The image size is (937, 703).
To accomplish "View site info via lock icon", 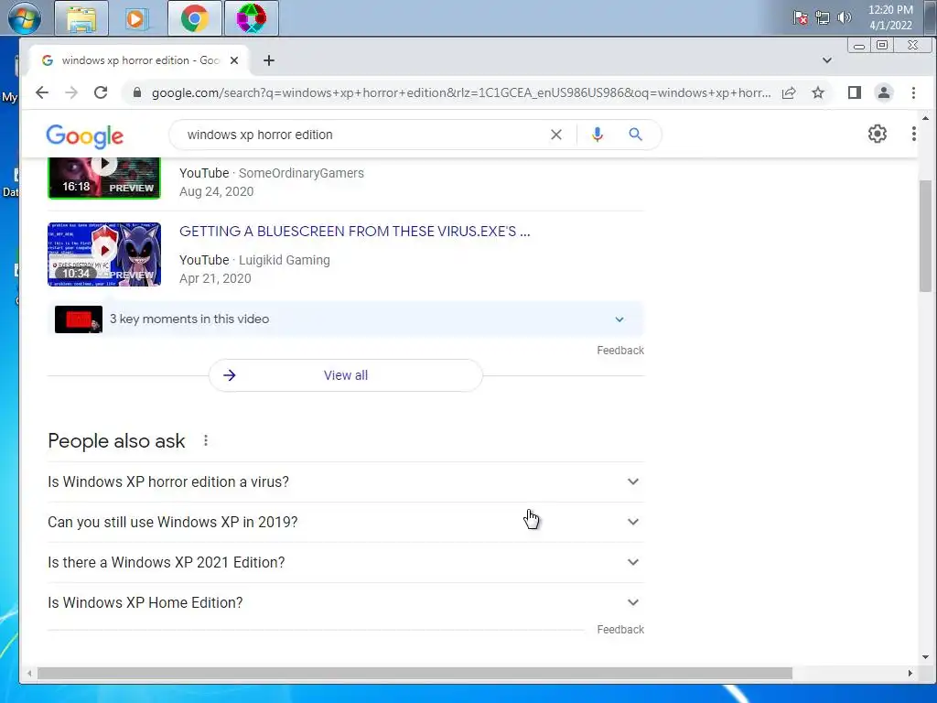I will click(x=137, y=92).
